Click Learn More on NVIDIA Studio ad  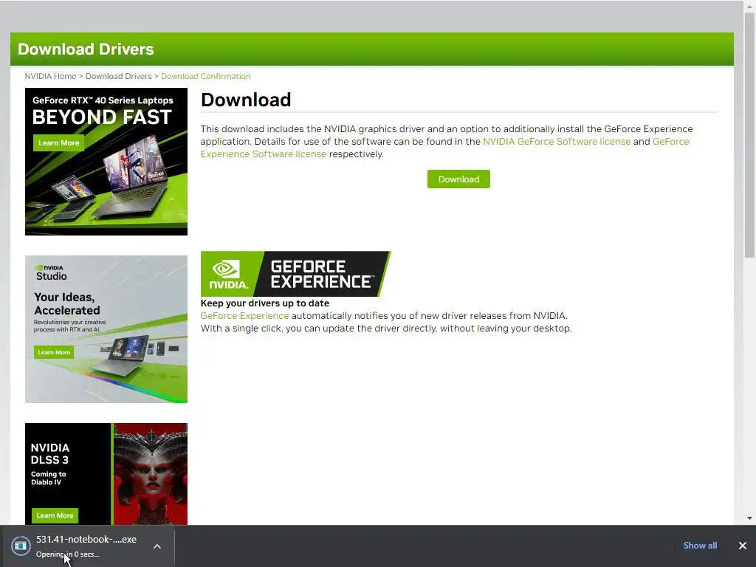coord(54,352)
